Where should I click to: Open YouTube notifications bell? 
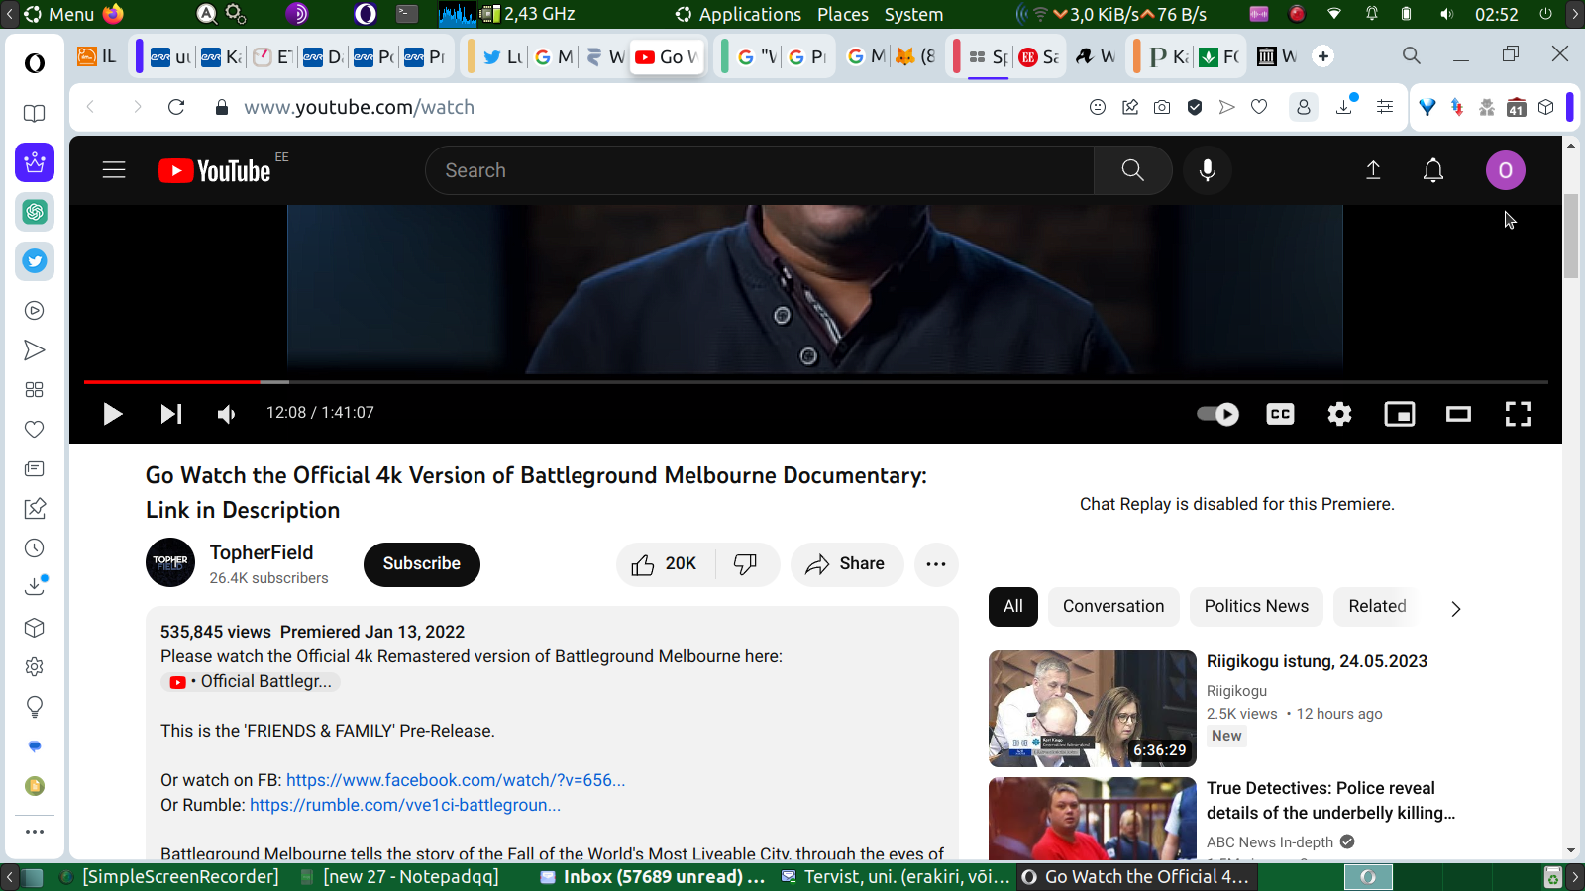[x=1432, y=170]
